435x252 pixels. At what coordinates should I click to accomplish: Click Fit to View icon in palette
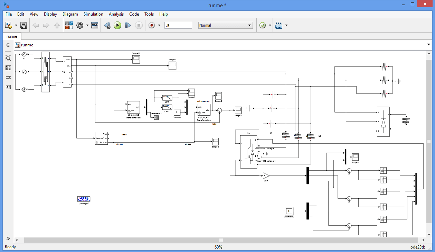tap(8, 68)
